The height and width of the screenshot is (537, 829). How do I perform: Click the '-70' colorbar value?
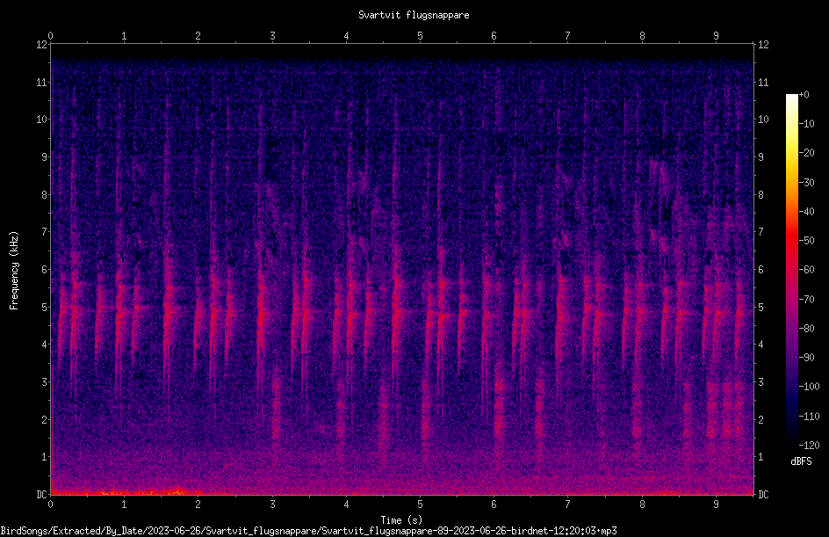(x=807, y=300)
